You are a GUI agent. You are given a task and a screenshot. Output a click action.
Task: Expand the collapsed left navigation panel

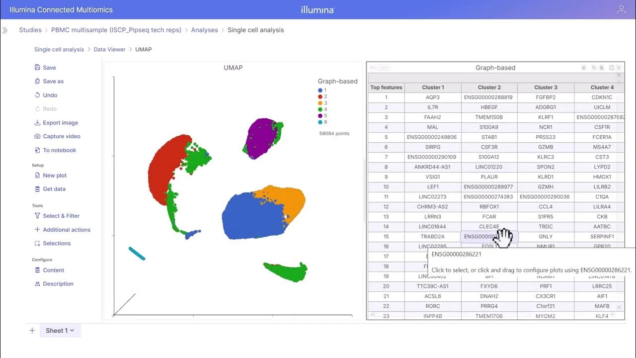point(5,30)
